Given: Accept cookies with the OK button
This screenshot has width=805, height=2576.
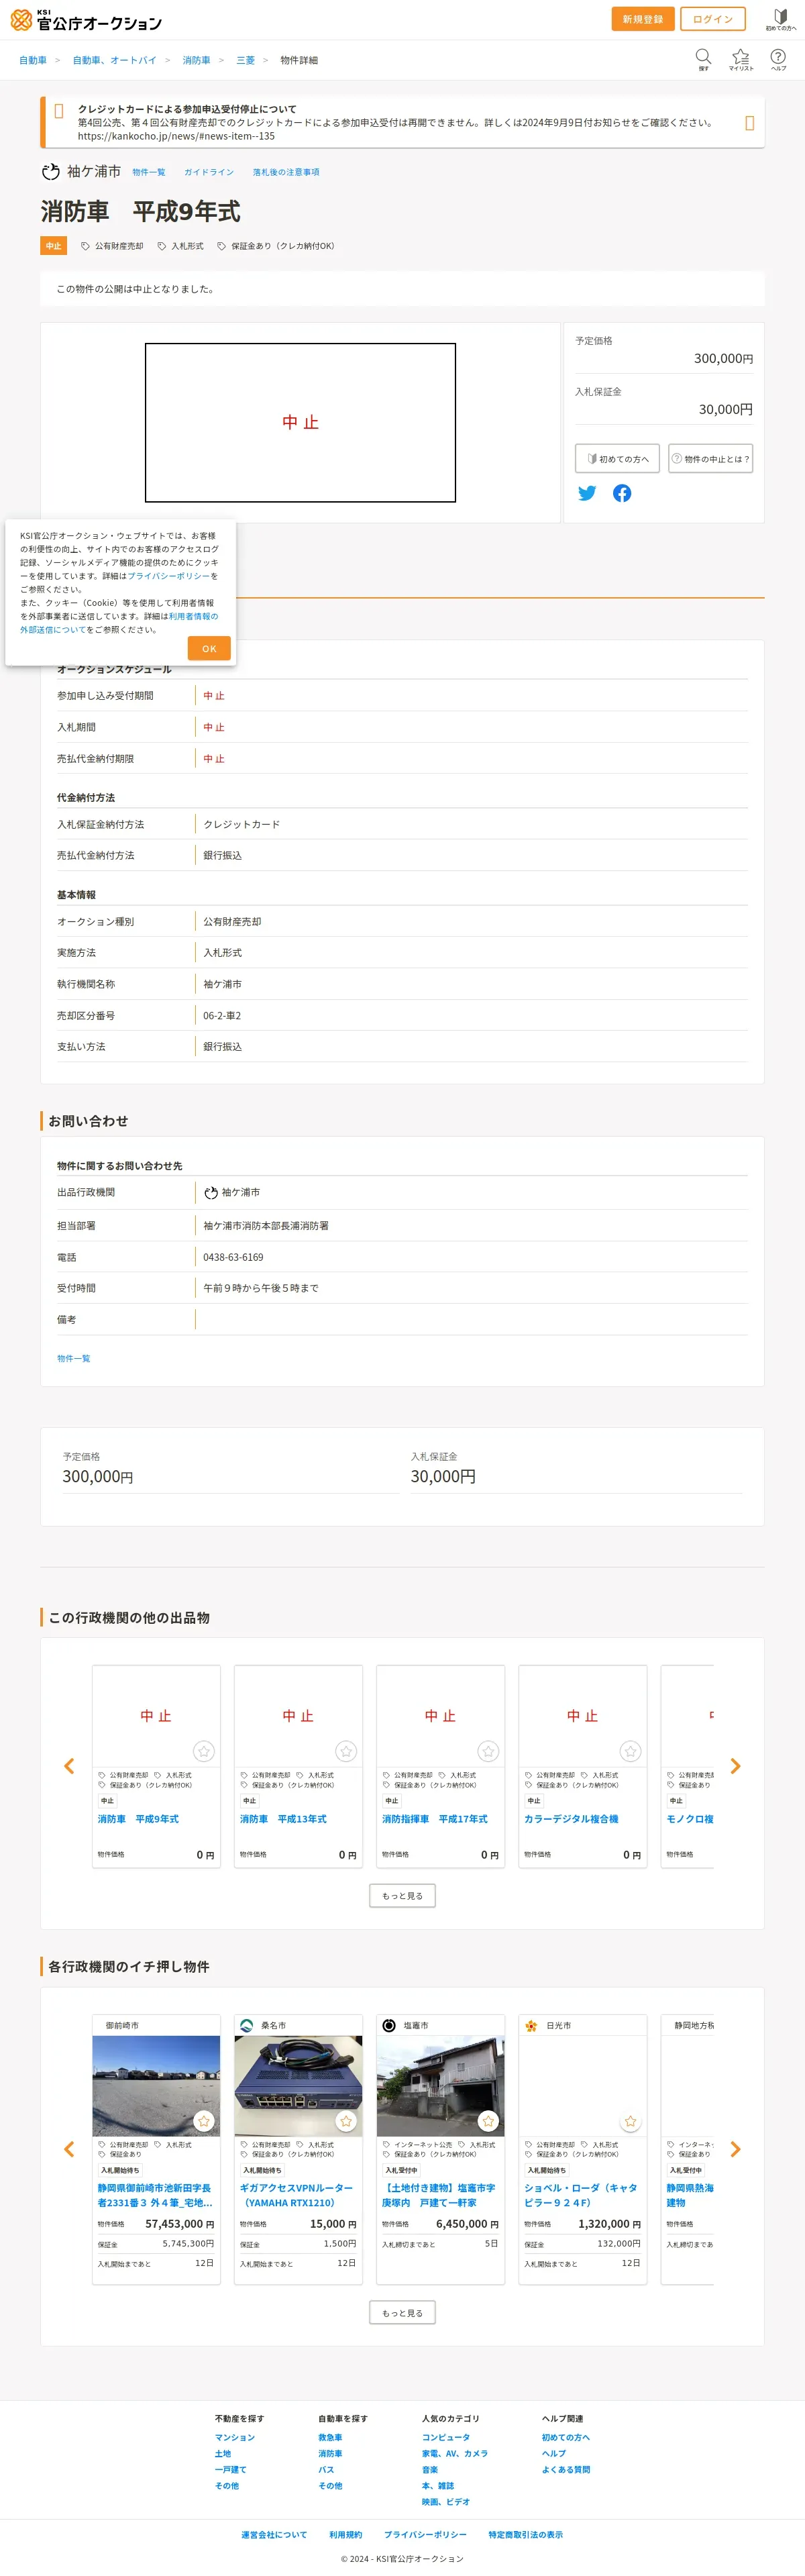Looking at the screenshot, I should tap(209, 648).
